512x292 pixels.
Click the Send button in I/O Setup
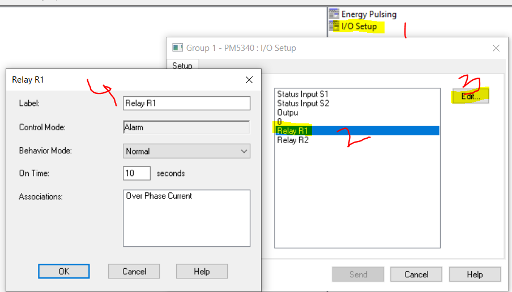358,274
